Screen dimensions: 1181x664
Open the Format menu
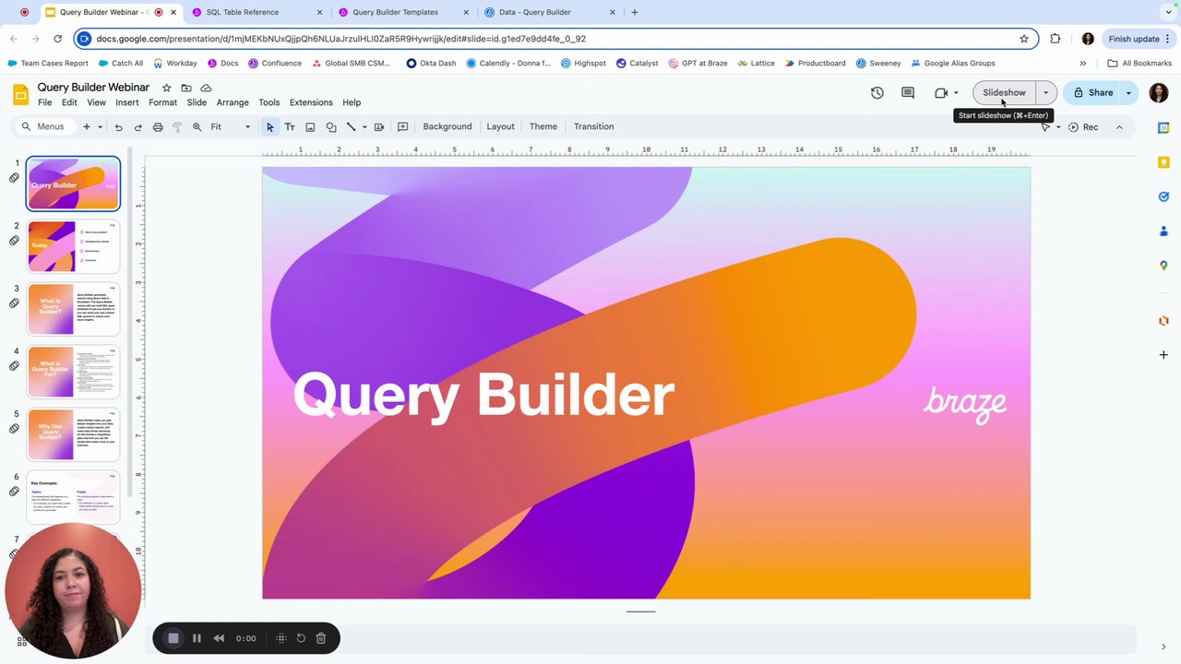(x=162, y=102)
